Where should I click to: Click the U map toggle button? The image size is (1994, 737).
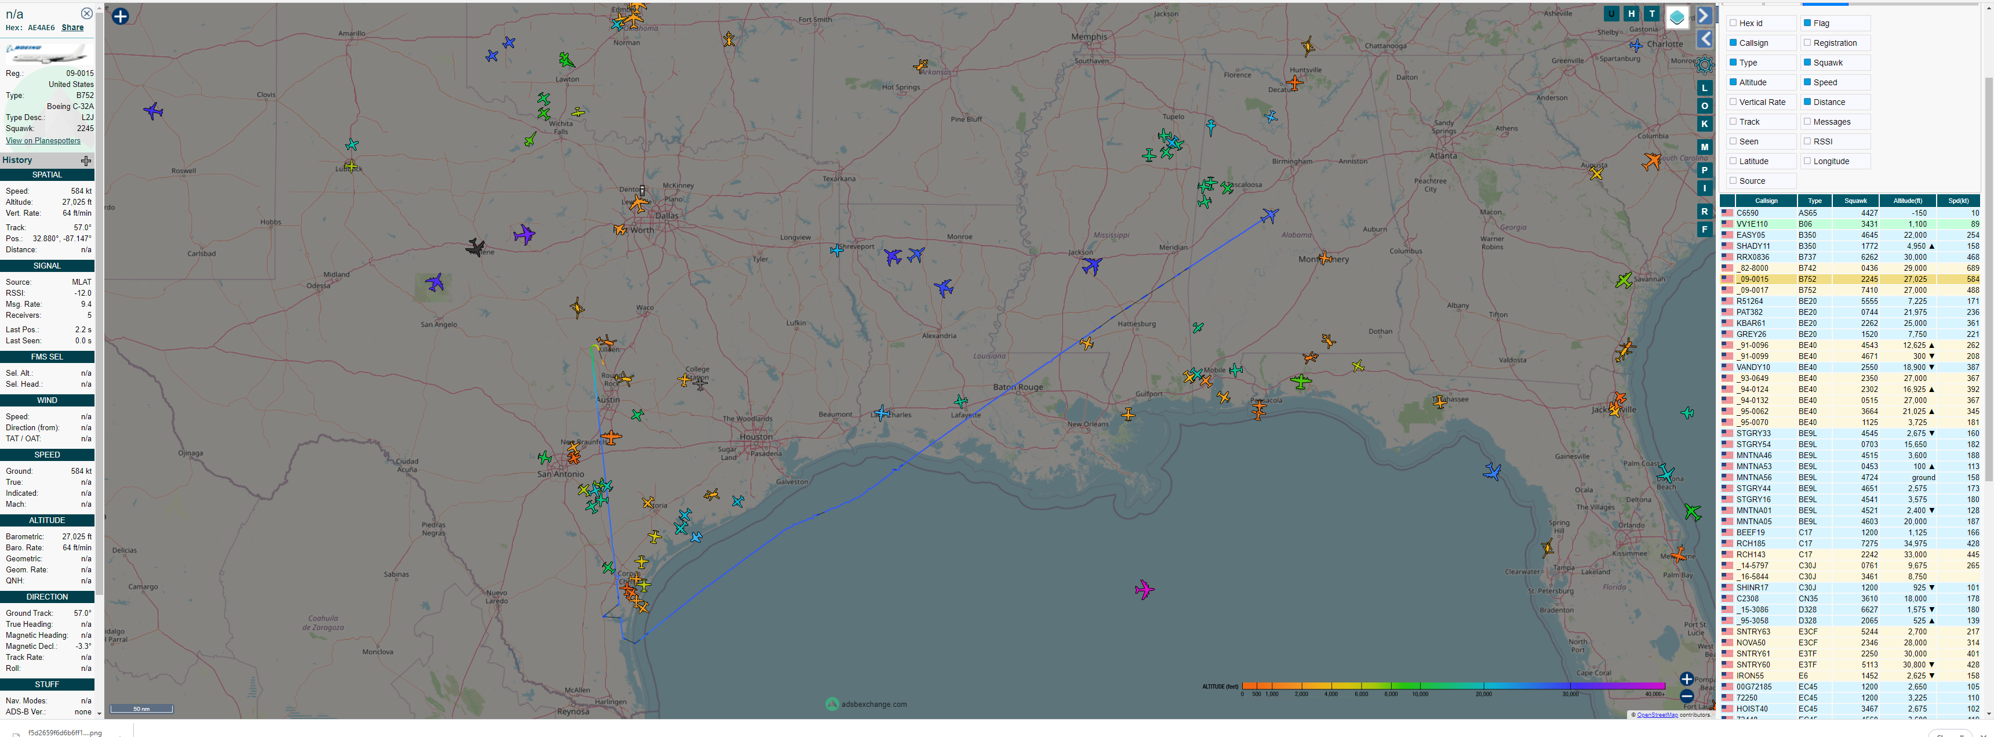point(1611,13)
